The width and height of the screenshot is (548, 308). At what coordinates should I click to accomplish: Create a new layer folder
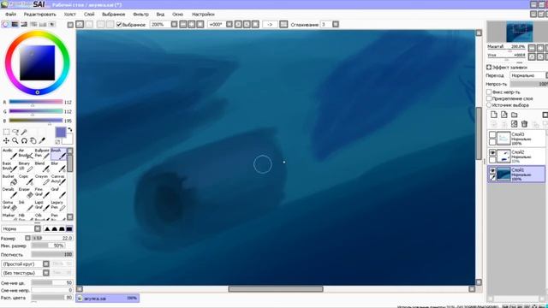(514, 115)
